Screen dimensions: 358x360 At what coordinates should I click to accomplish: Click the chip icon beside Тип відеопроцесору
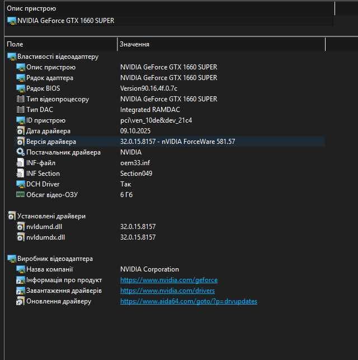[20, 99]
